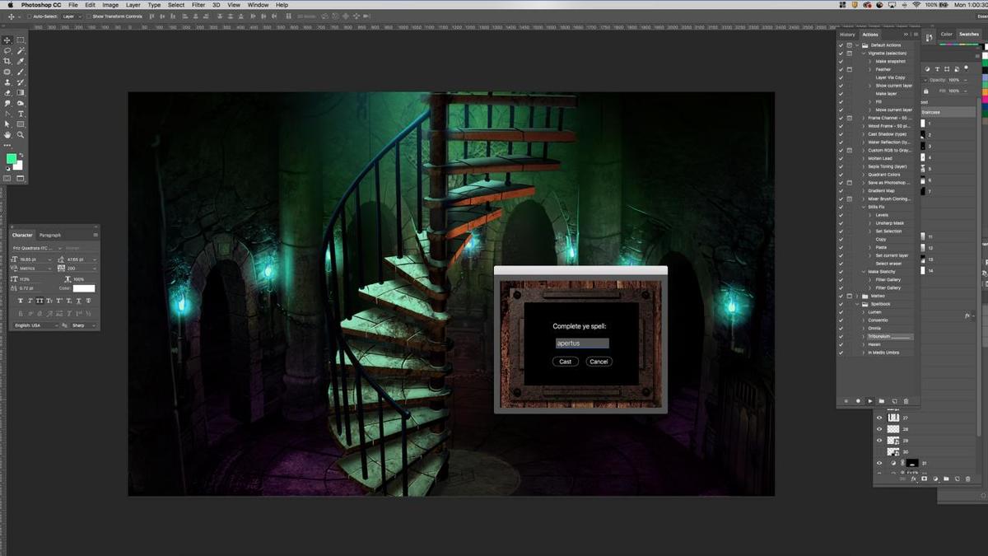Select the Clone Stamp tool

coord(7,82)
